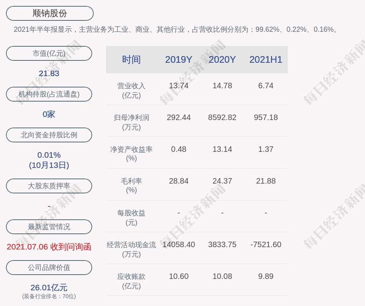
Task: Click the -7521.60 cash flow value
Action: (266, 244)
